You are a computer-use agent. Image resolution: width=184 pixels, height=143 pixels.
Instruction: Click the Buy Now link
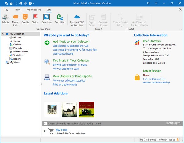tap(61, 130)
